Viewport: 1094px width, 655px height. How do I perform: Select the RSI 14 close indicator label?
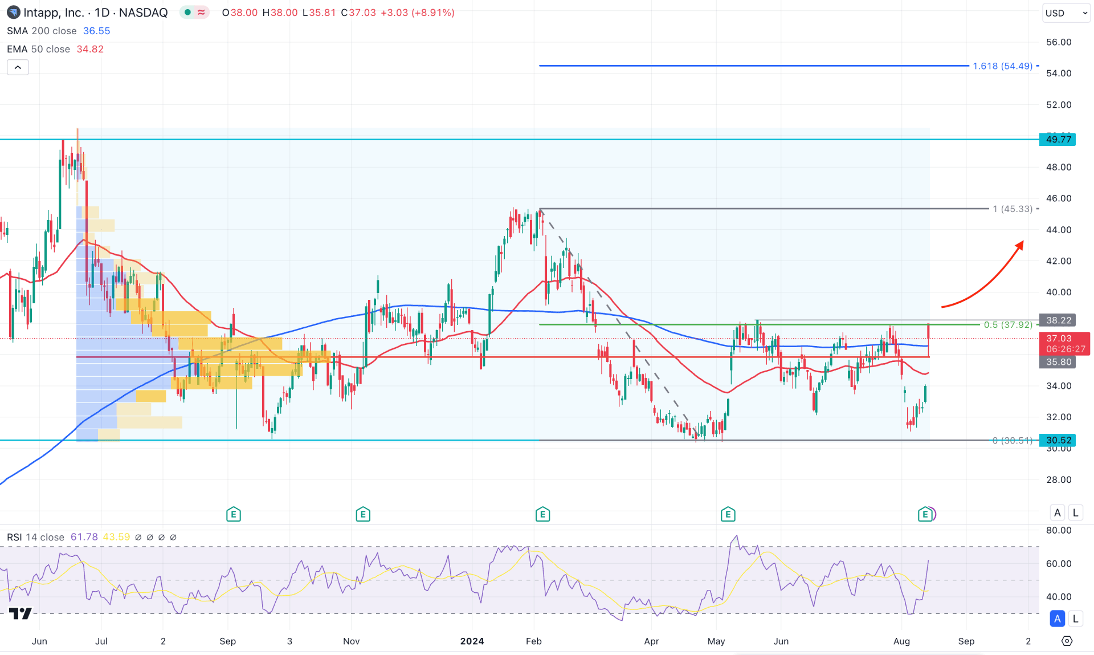click(35, 537)
